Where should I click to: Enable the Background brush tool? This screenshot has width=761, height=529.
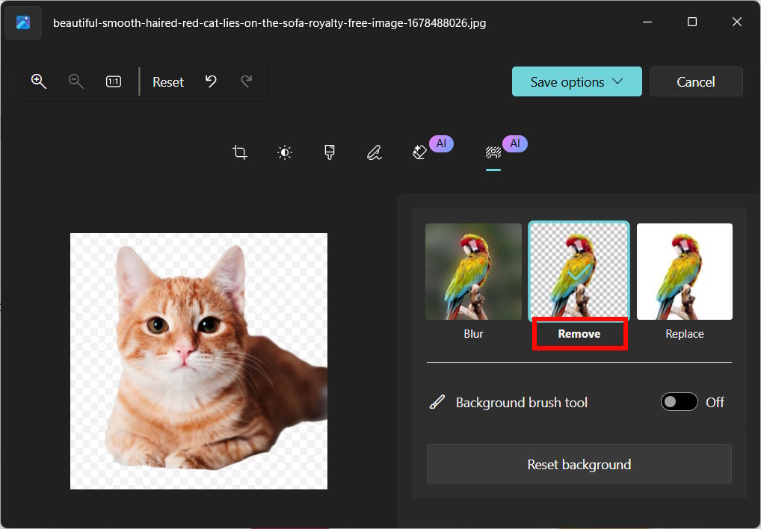coord(679,401)
